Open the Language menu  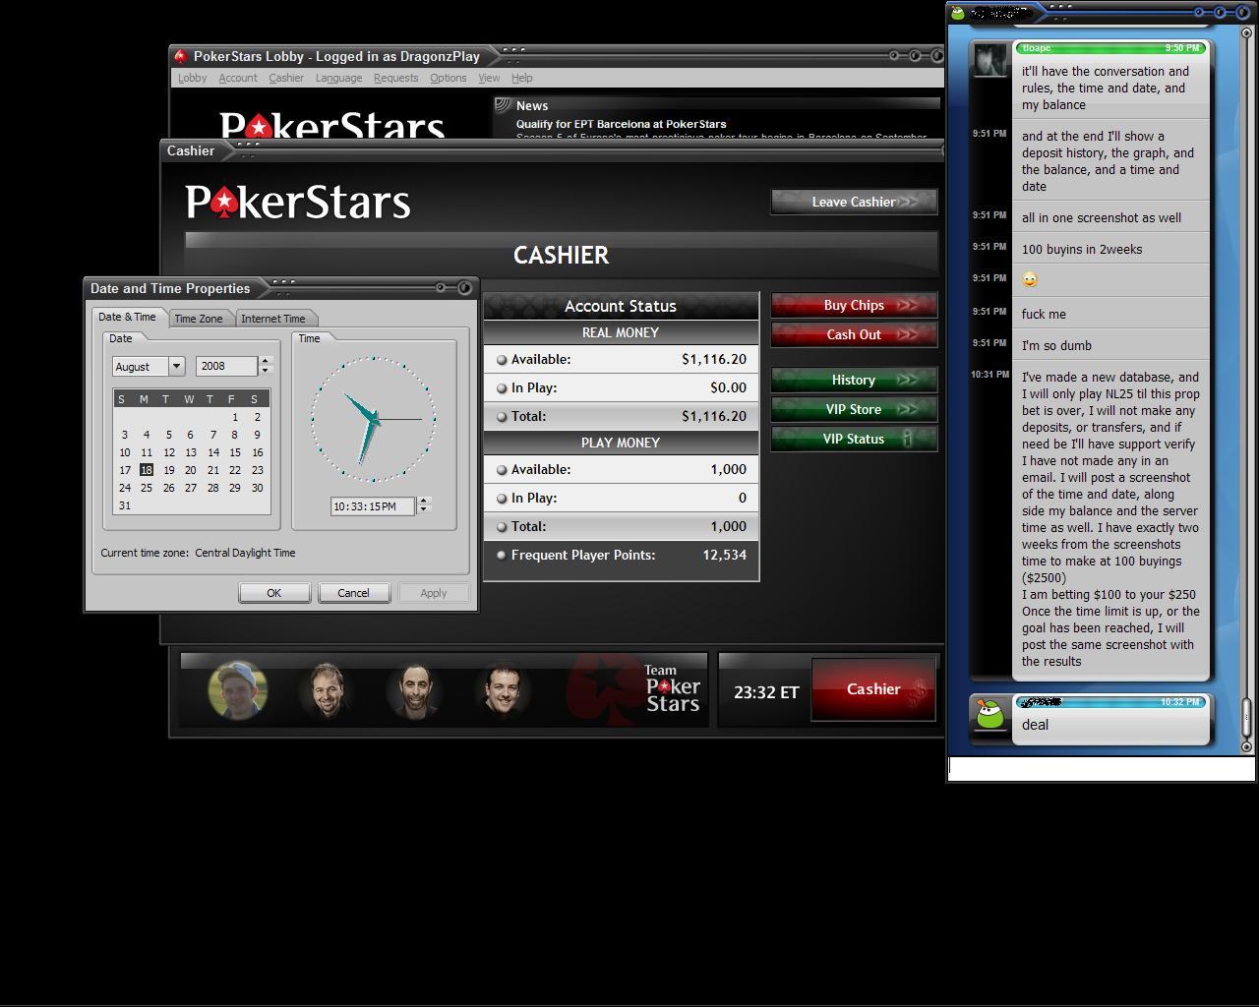[338, 78]
